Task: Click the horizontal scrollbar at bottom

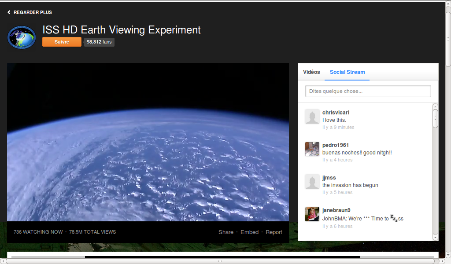Action: tap(220, 261)
